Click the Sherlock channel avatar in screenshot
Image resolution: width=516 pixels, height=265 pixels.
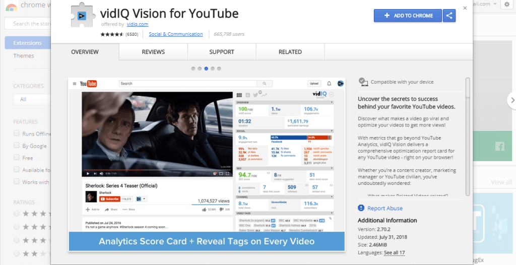click(91, 196)
